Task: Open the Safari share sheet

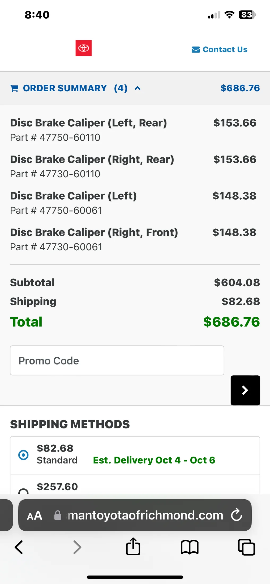Action: (133, 547)
